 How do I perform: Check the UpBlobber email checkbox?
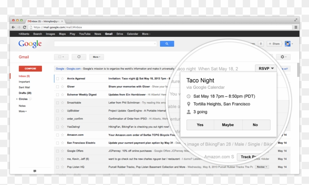(57, 111)
